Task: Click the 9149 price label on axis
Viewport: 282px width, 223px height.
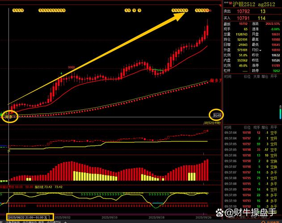Action: tap(217, 115)
